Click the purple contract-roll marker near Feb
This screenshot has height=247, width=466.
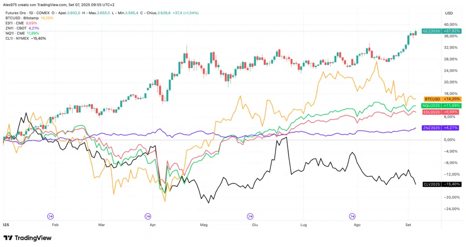click(x=51, y=217)
